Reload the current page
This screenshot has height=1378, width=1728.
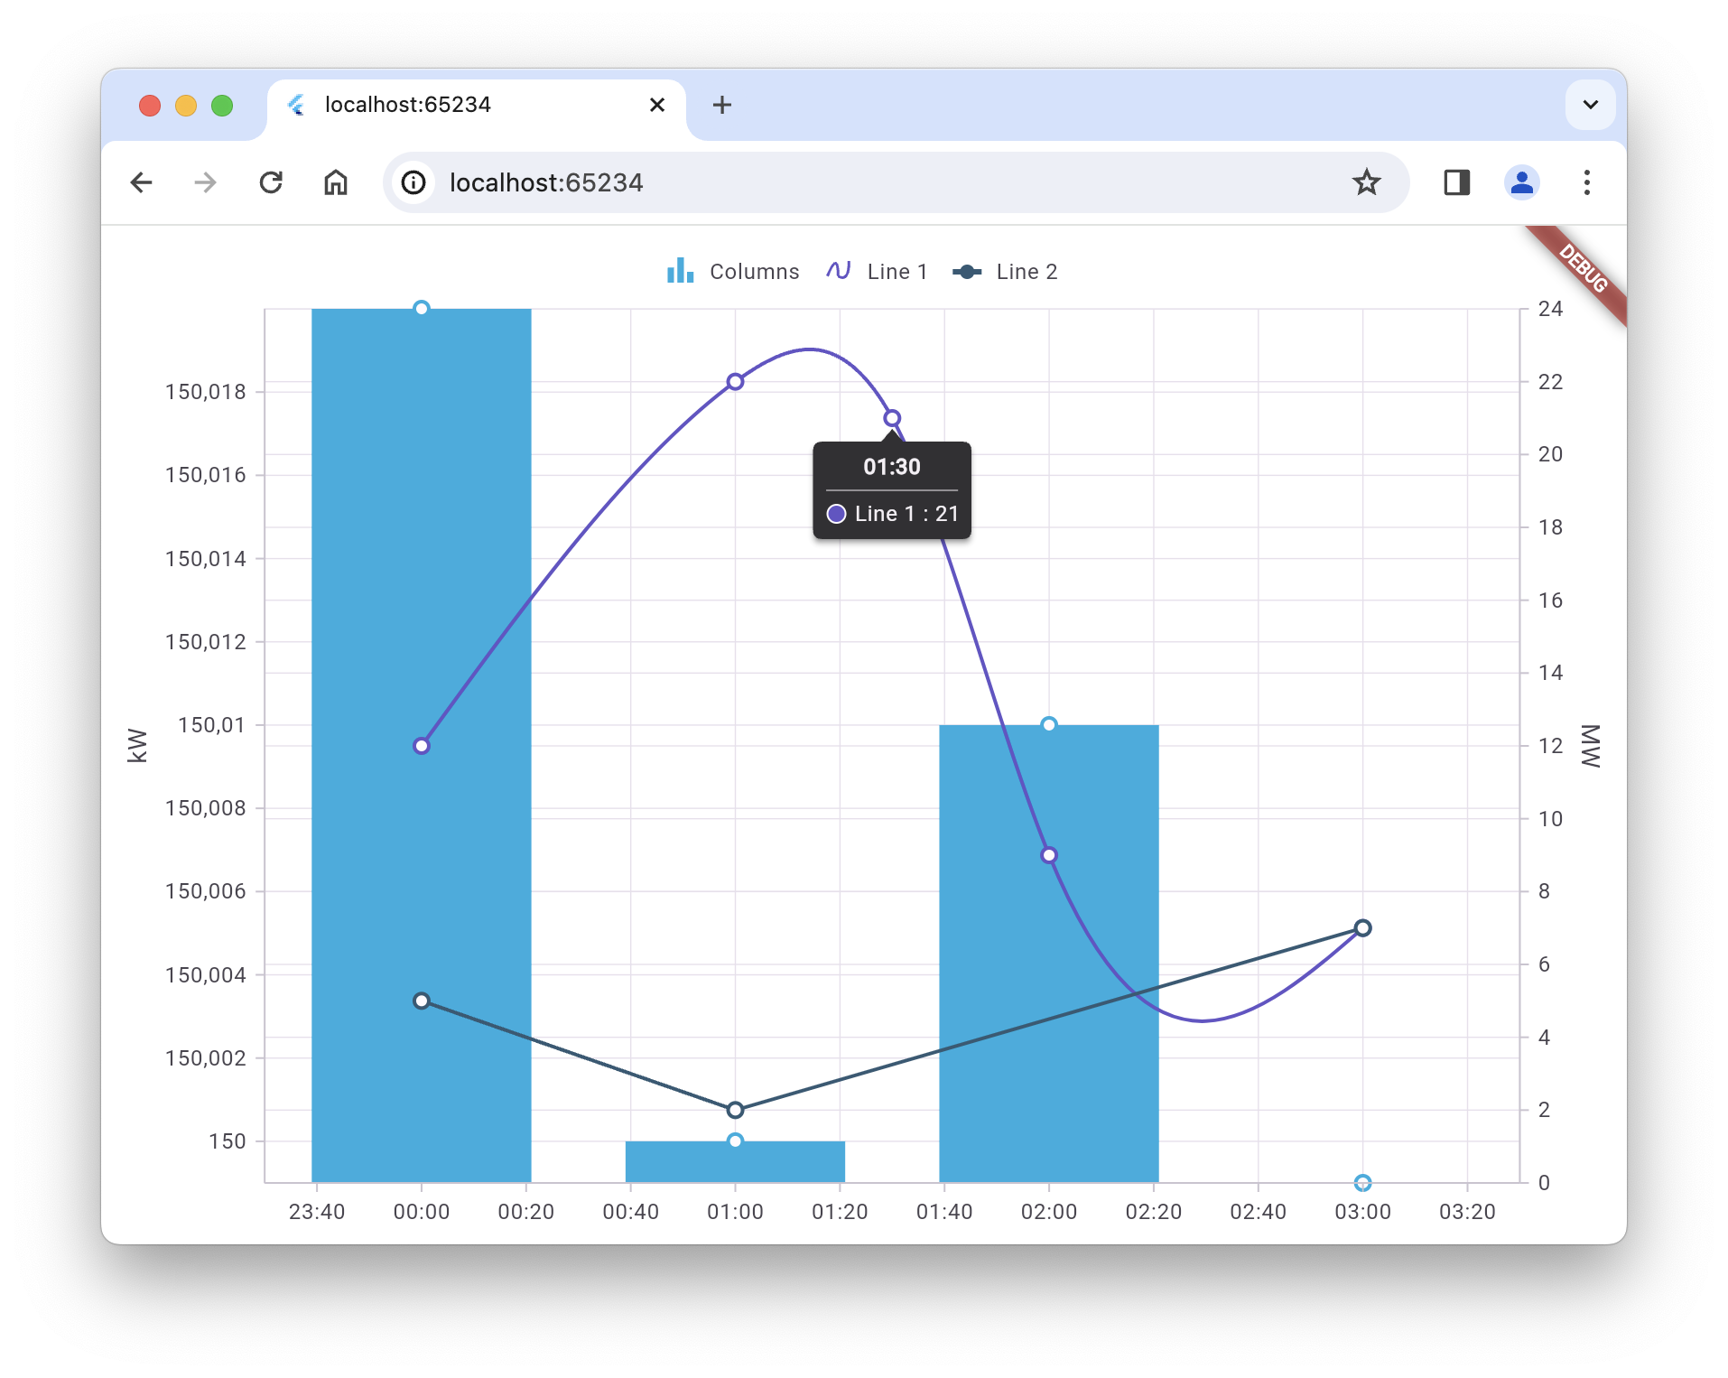(271, 182)
